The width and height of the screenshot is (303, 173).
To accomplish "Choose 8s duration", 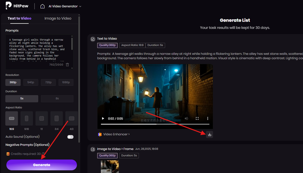I will tap(57, 98).
